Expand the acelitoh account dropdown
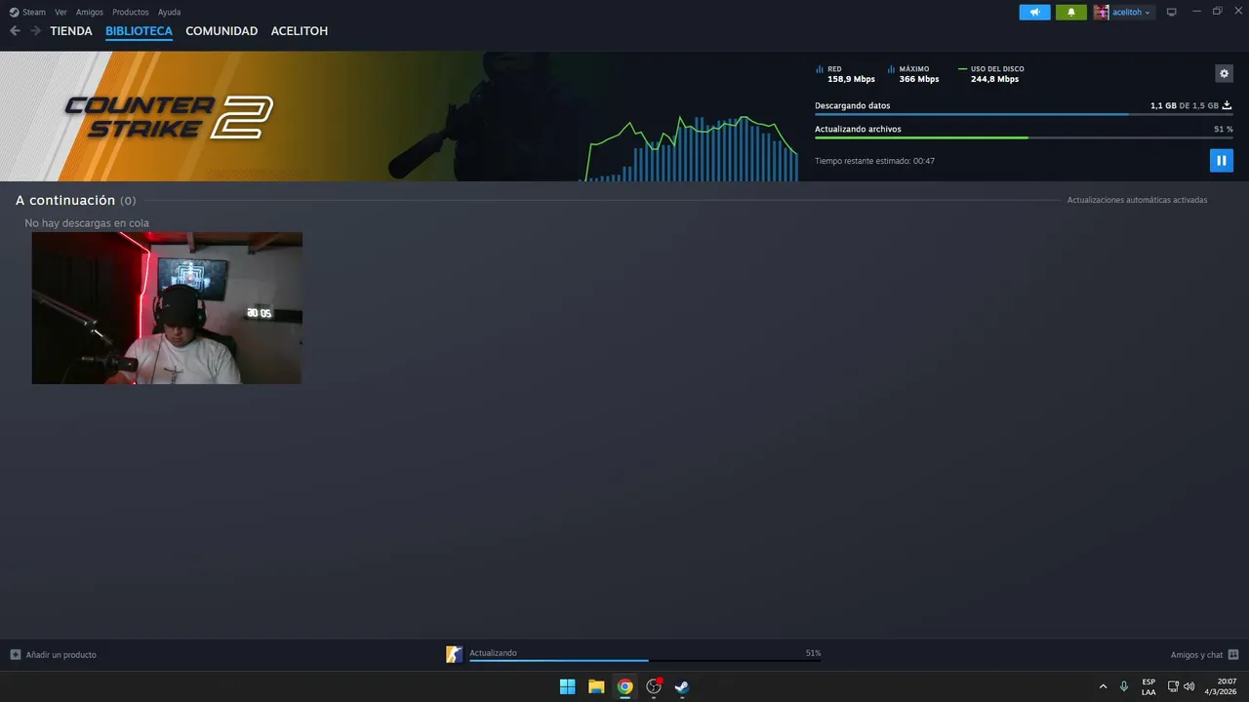 click(1131, 12)
